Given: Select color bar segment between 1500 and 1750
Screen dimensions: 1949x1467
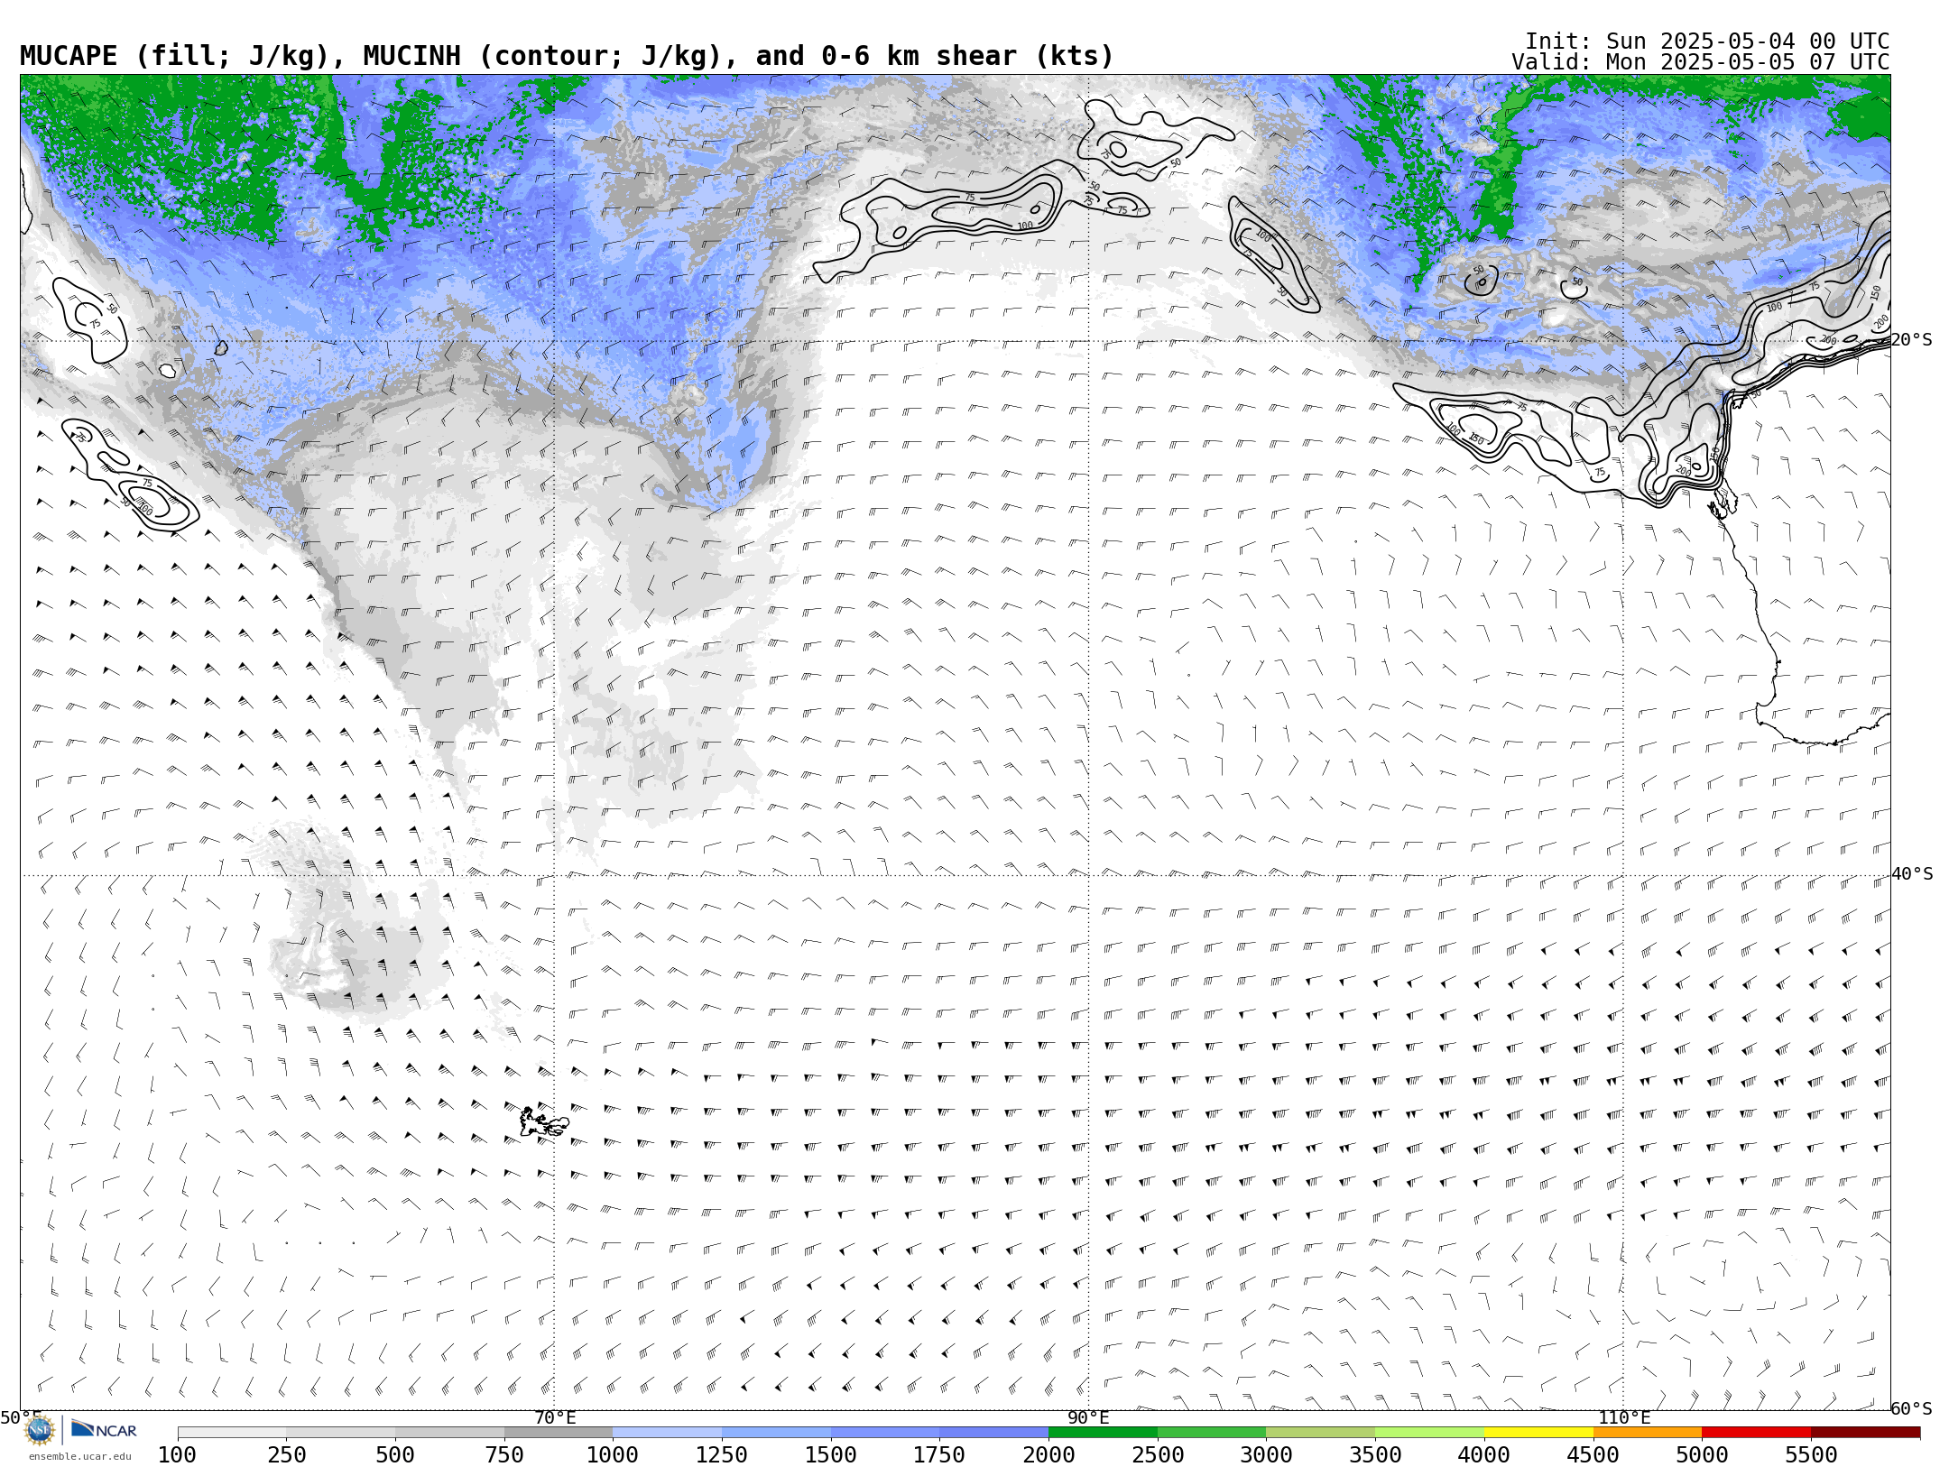Looking at the screenshot, I should pyautogui.click(x=885, y=1433).
